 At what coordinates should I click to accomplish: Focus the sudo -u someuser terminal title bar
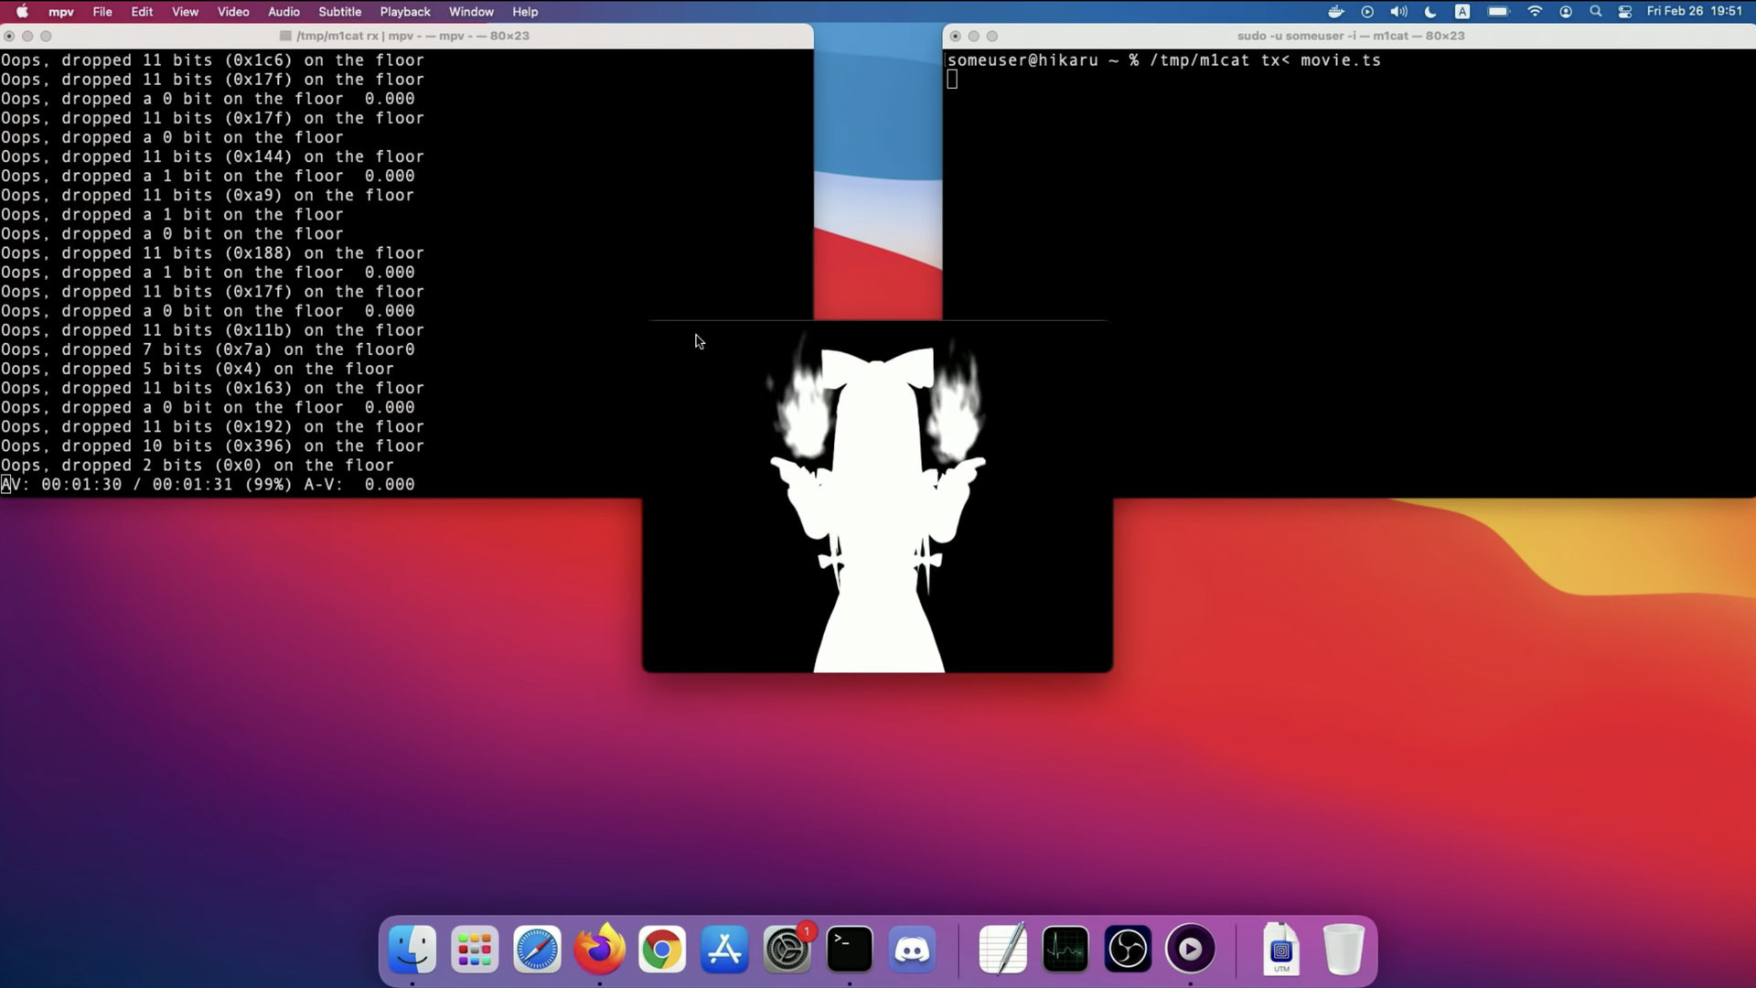1350,36
